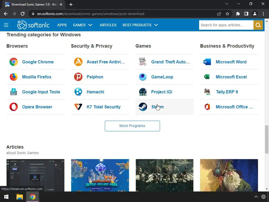Viewport: 269px width, 202px height.
Task: Open the Windows Start menu
Action: [6, 197]
